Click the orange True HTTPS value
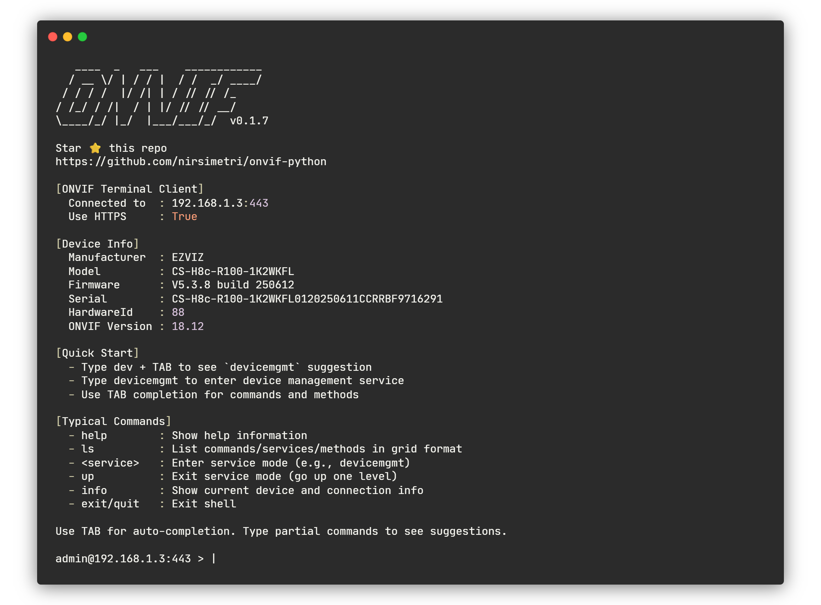The height and width of the screenshot is (605, 821). pos(184,217)
